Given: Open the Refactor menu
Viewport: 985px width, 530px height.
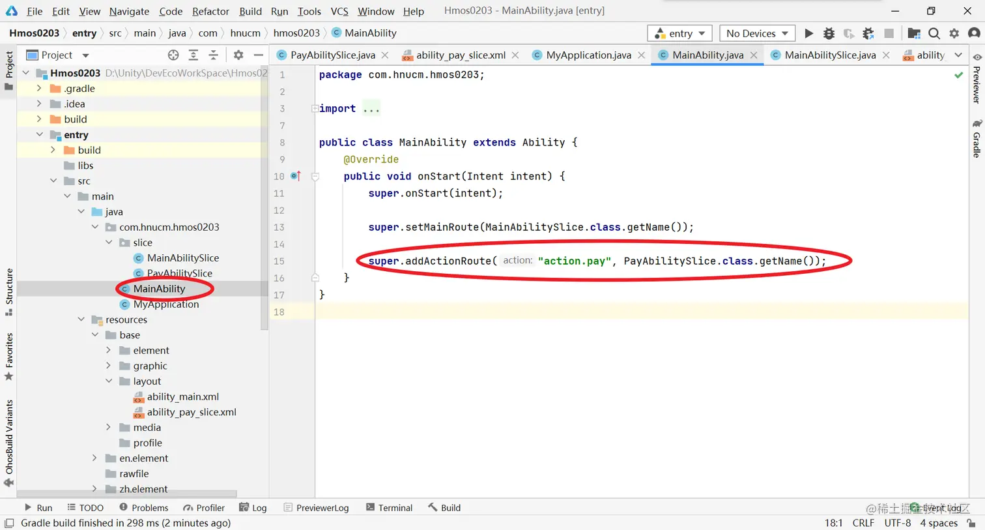Looking at the screenshot, I should click(210, 11).
